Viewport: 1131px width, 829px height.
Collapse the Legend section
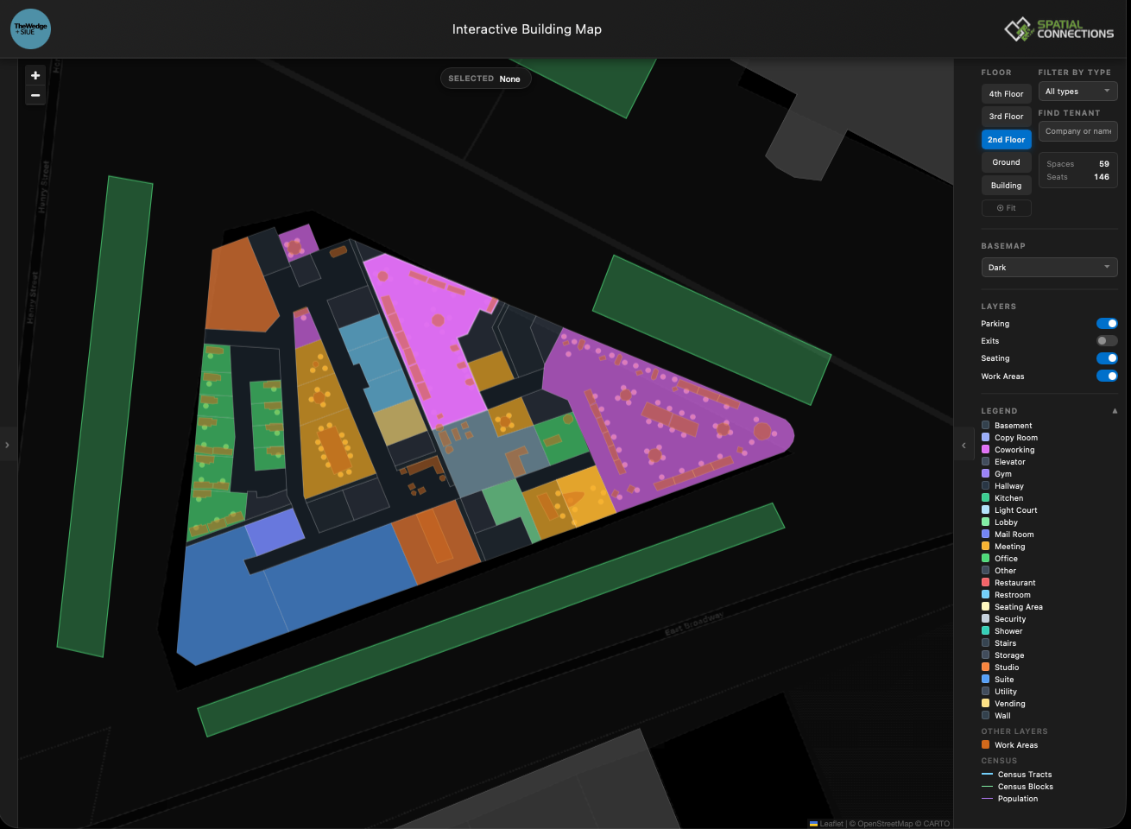(1115, 410)
